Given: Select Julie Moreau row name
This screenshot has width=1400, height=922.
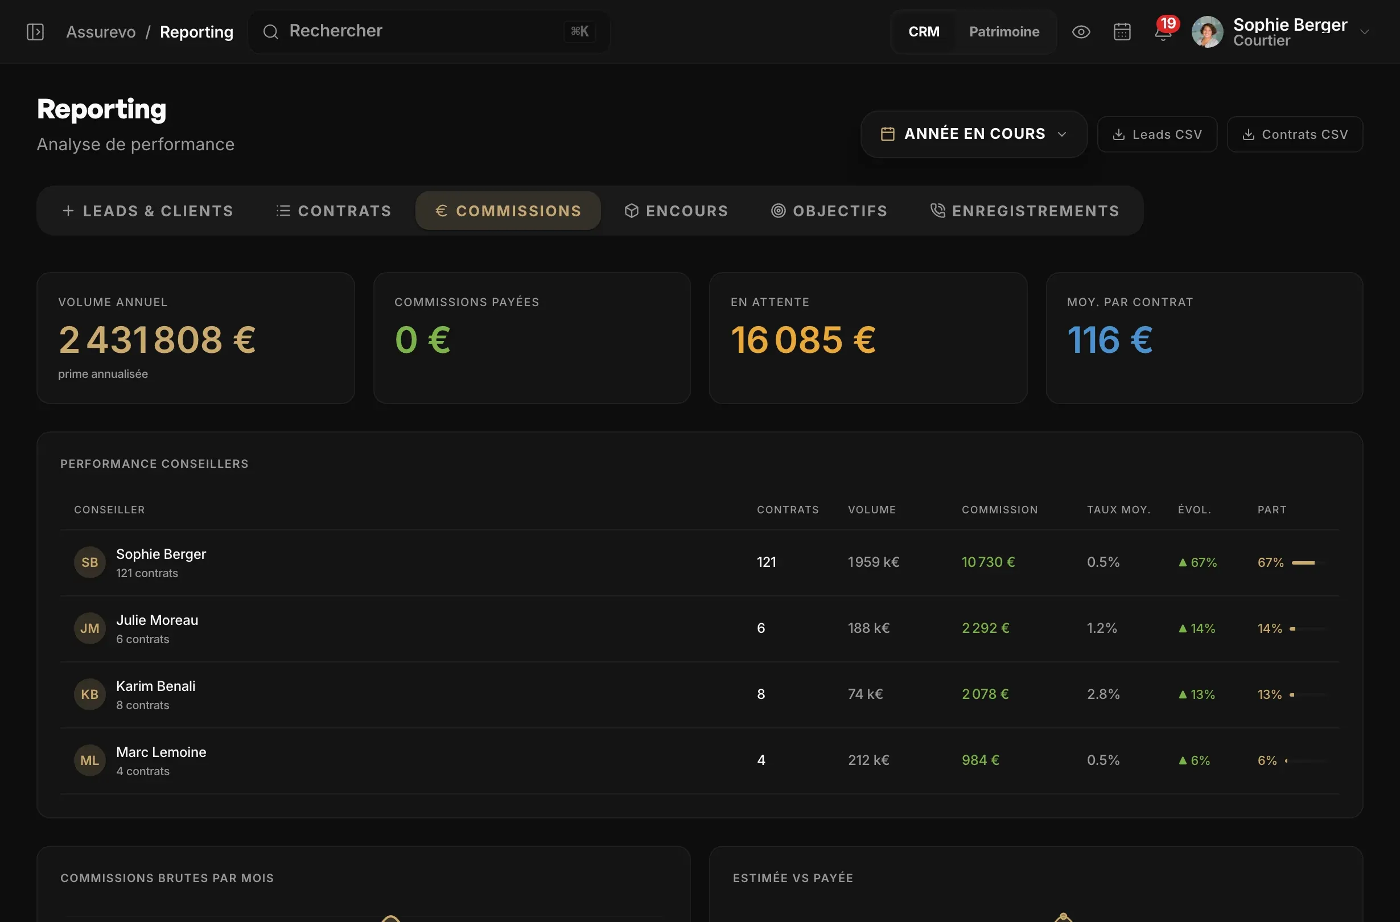Looking at the screenshot, I should pyautogui.click(x=157, y=620).
